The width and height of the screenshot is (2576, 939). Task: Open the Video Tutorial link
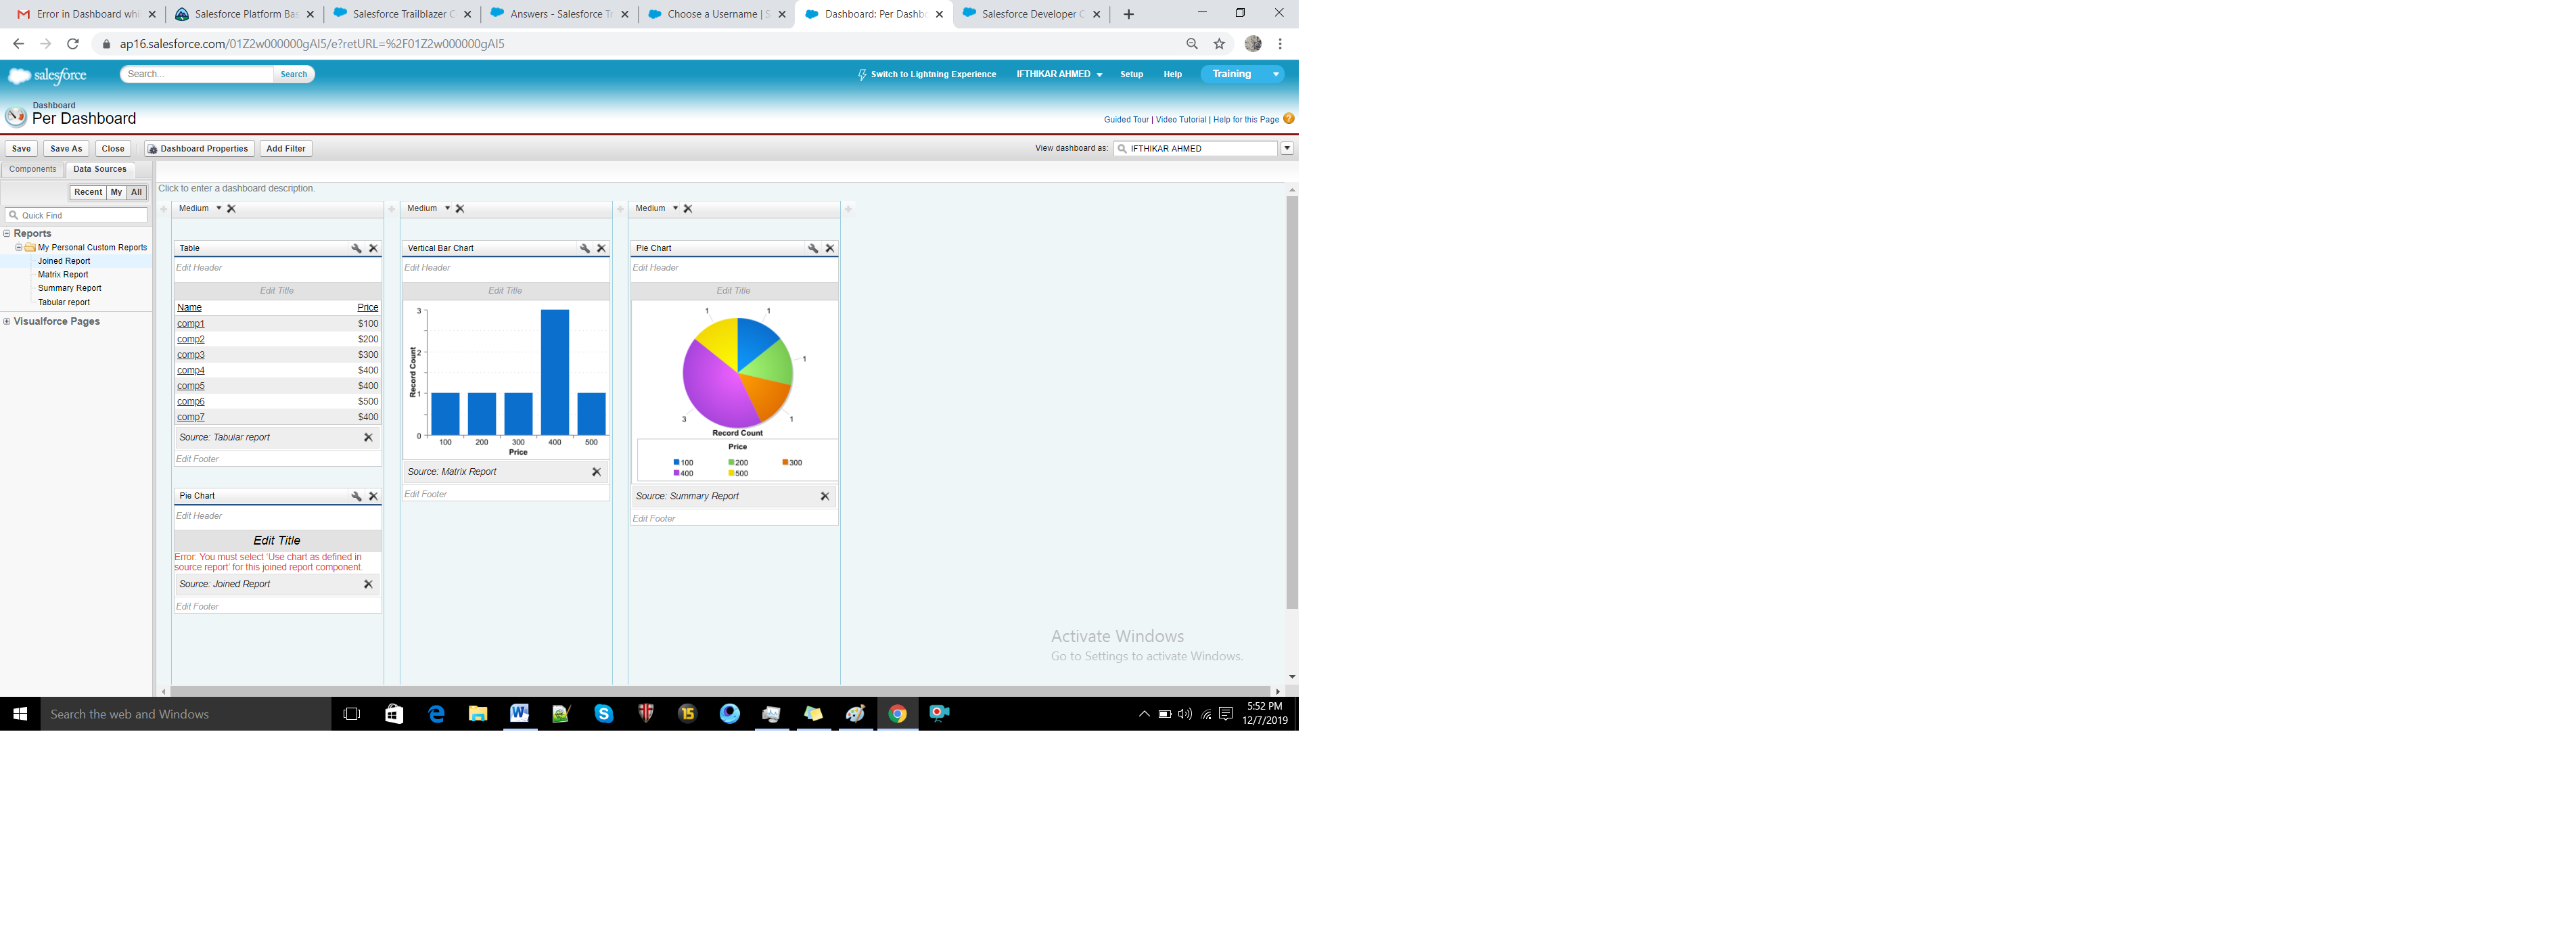[1180, 120]
